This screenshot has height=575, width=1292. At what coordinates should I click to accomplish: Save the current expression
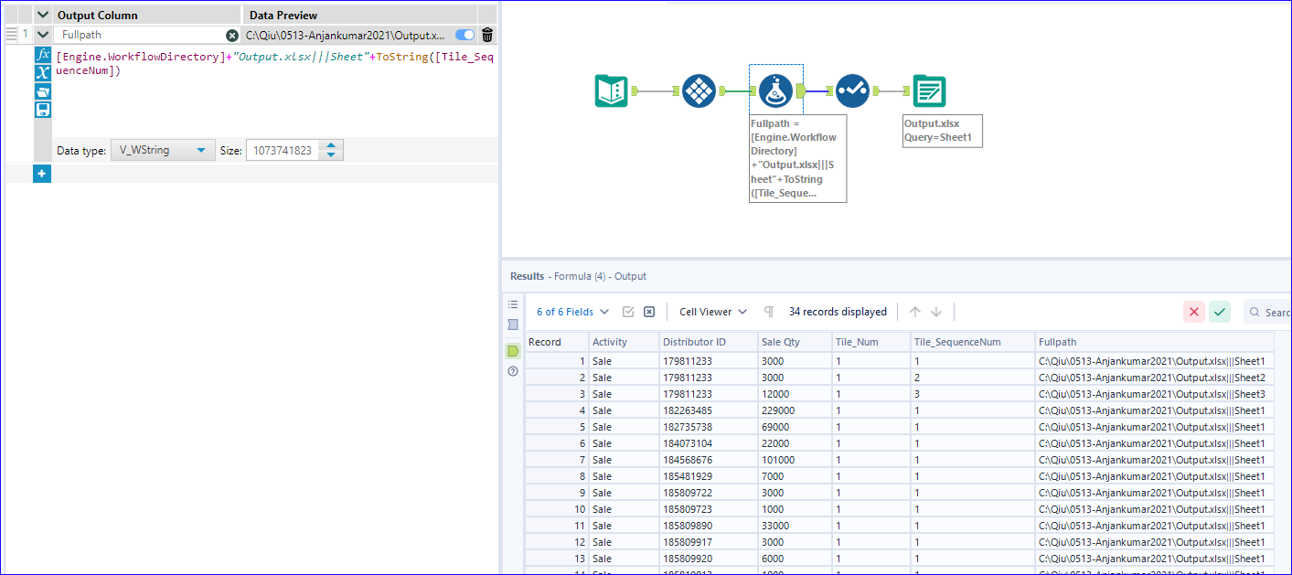point(43,110)
